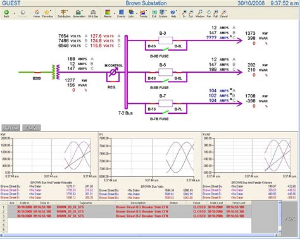
Task: Open the Distribution toolbar icon
Action: (64, 13)
